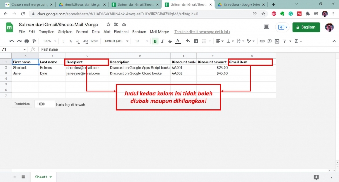Open the last edit history link

click(x=202, y=32)
